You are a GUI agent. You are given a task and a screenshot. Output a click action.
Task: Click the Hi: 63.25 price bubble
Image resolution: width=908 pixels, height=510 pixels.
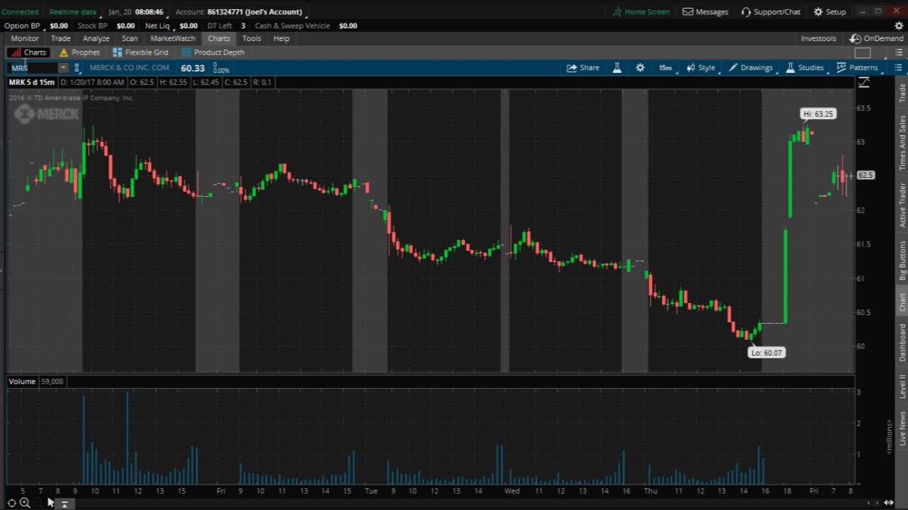819,113
